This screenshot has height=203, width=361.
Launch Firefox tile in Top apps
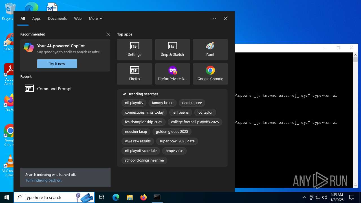135,74
